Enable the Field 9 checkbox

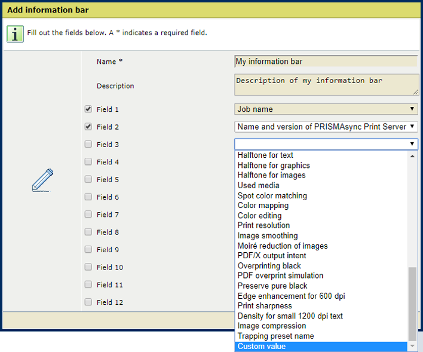point(88,249)
